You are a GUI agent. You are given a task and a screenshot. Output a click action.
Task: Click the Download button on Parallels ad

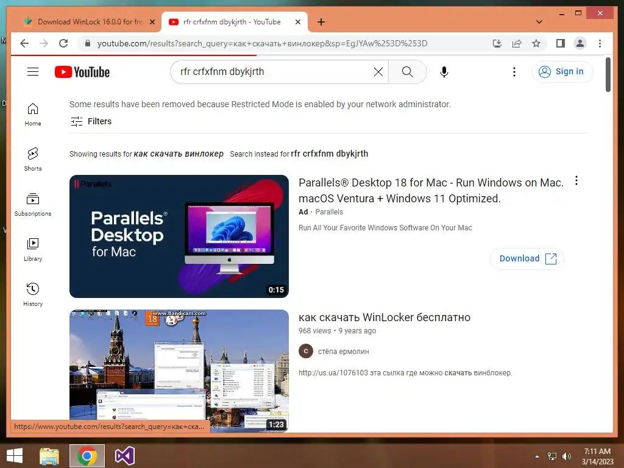[527, 258]
